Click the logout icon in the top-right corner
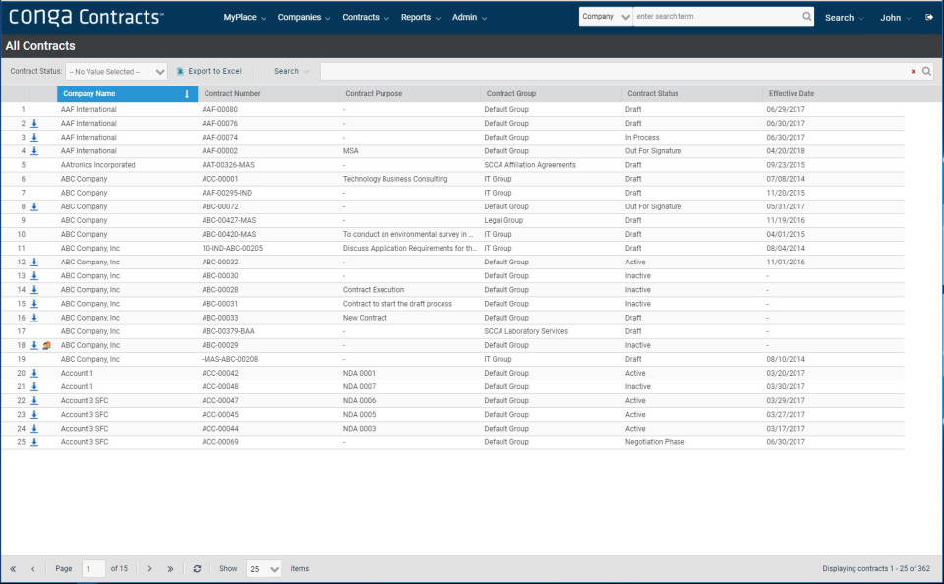944x584 pixels. (x=930, y=17)
